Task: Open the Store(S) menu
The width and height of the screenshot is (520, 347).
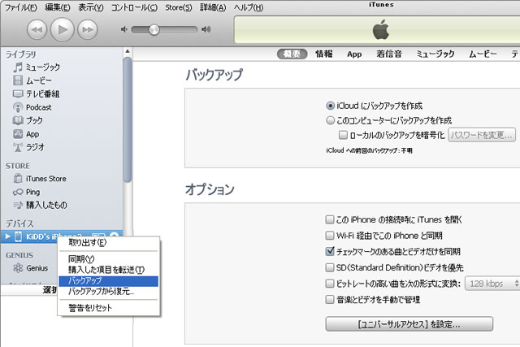Action: pos(179,7)
